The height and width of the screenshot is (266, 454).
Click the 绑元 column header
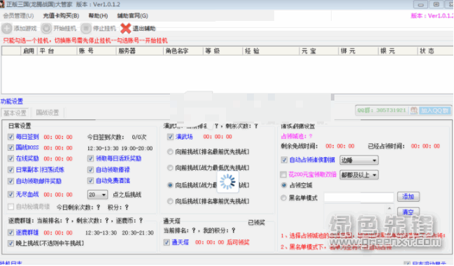point(358,51)
